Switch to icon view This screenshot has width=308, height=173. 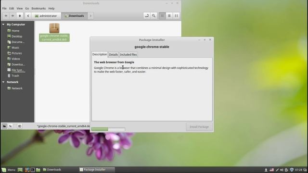pos(162,16)
